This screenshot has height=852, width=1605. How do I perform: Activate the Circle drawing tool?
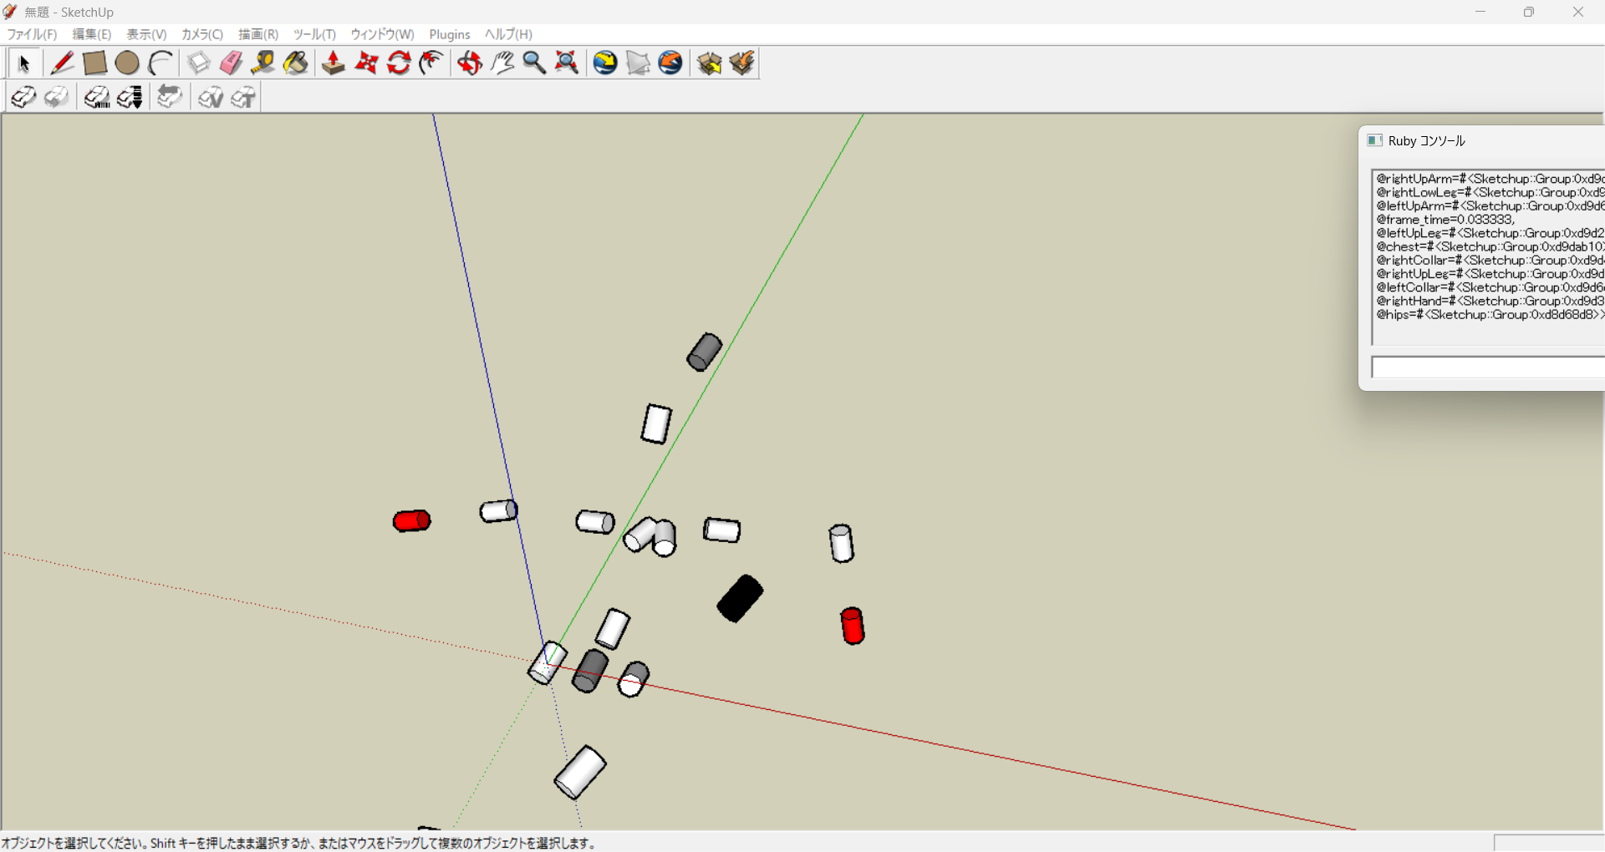[x=127, y=63]
